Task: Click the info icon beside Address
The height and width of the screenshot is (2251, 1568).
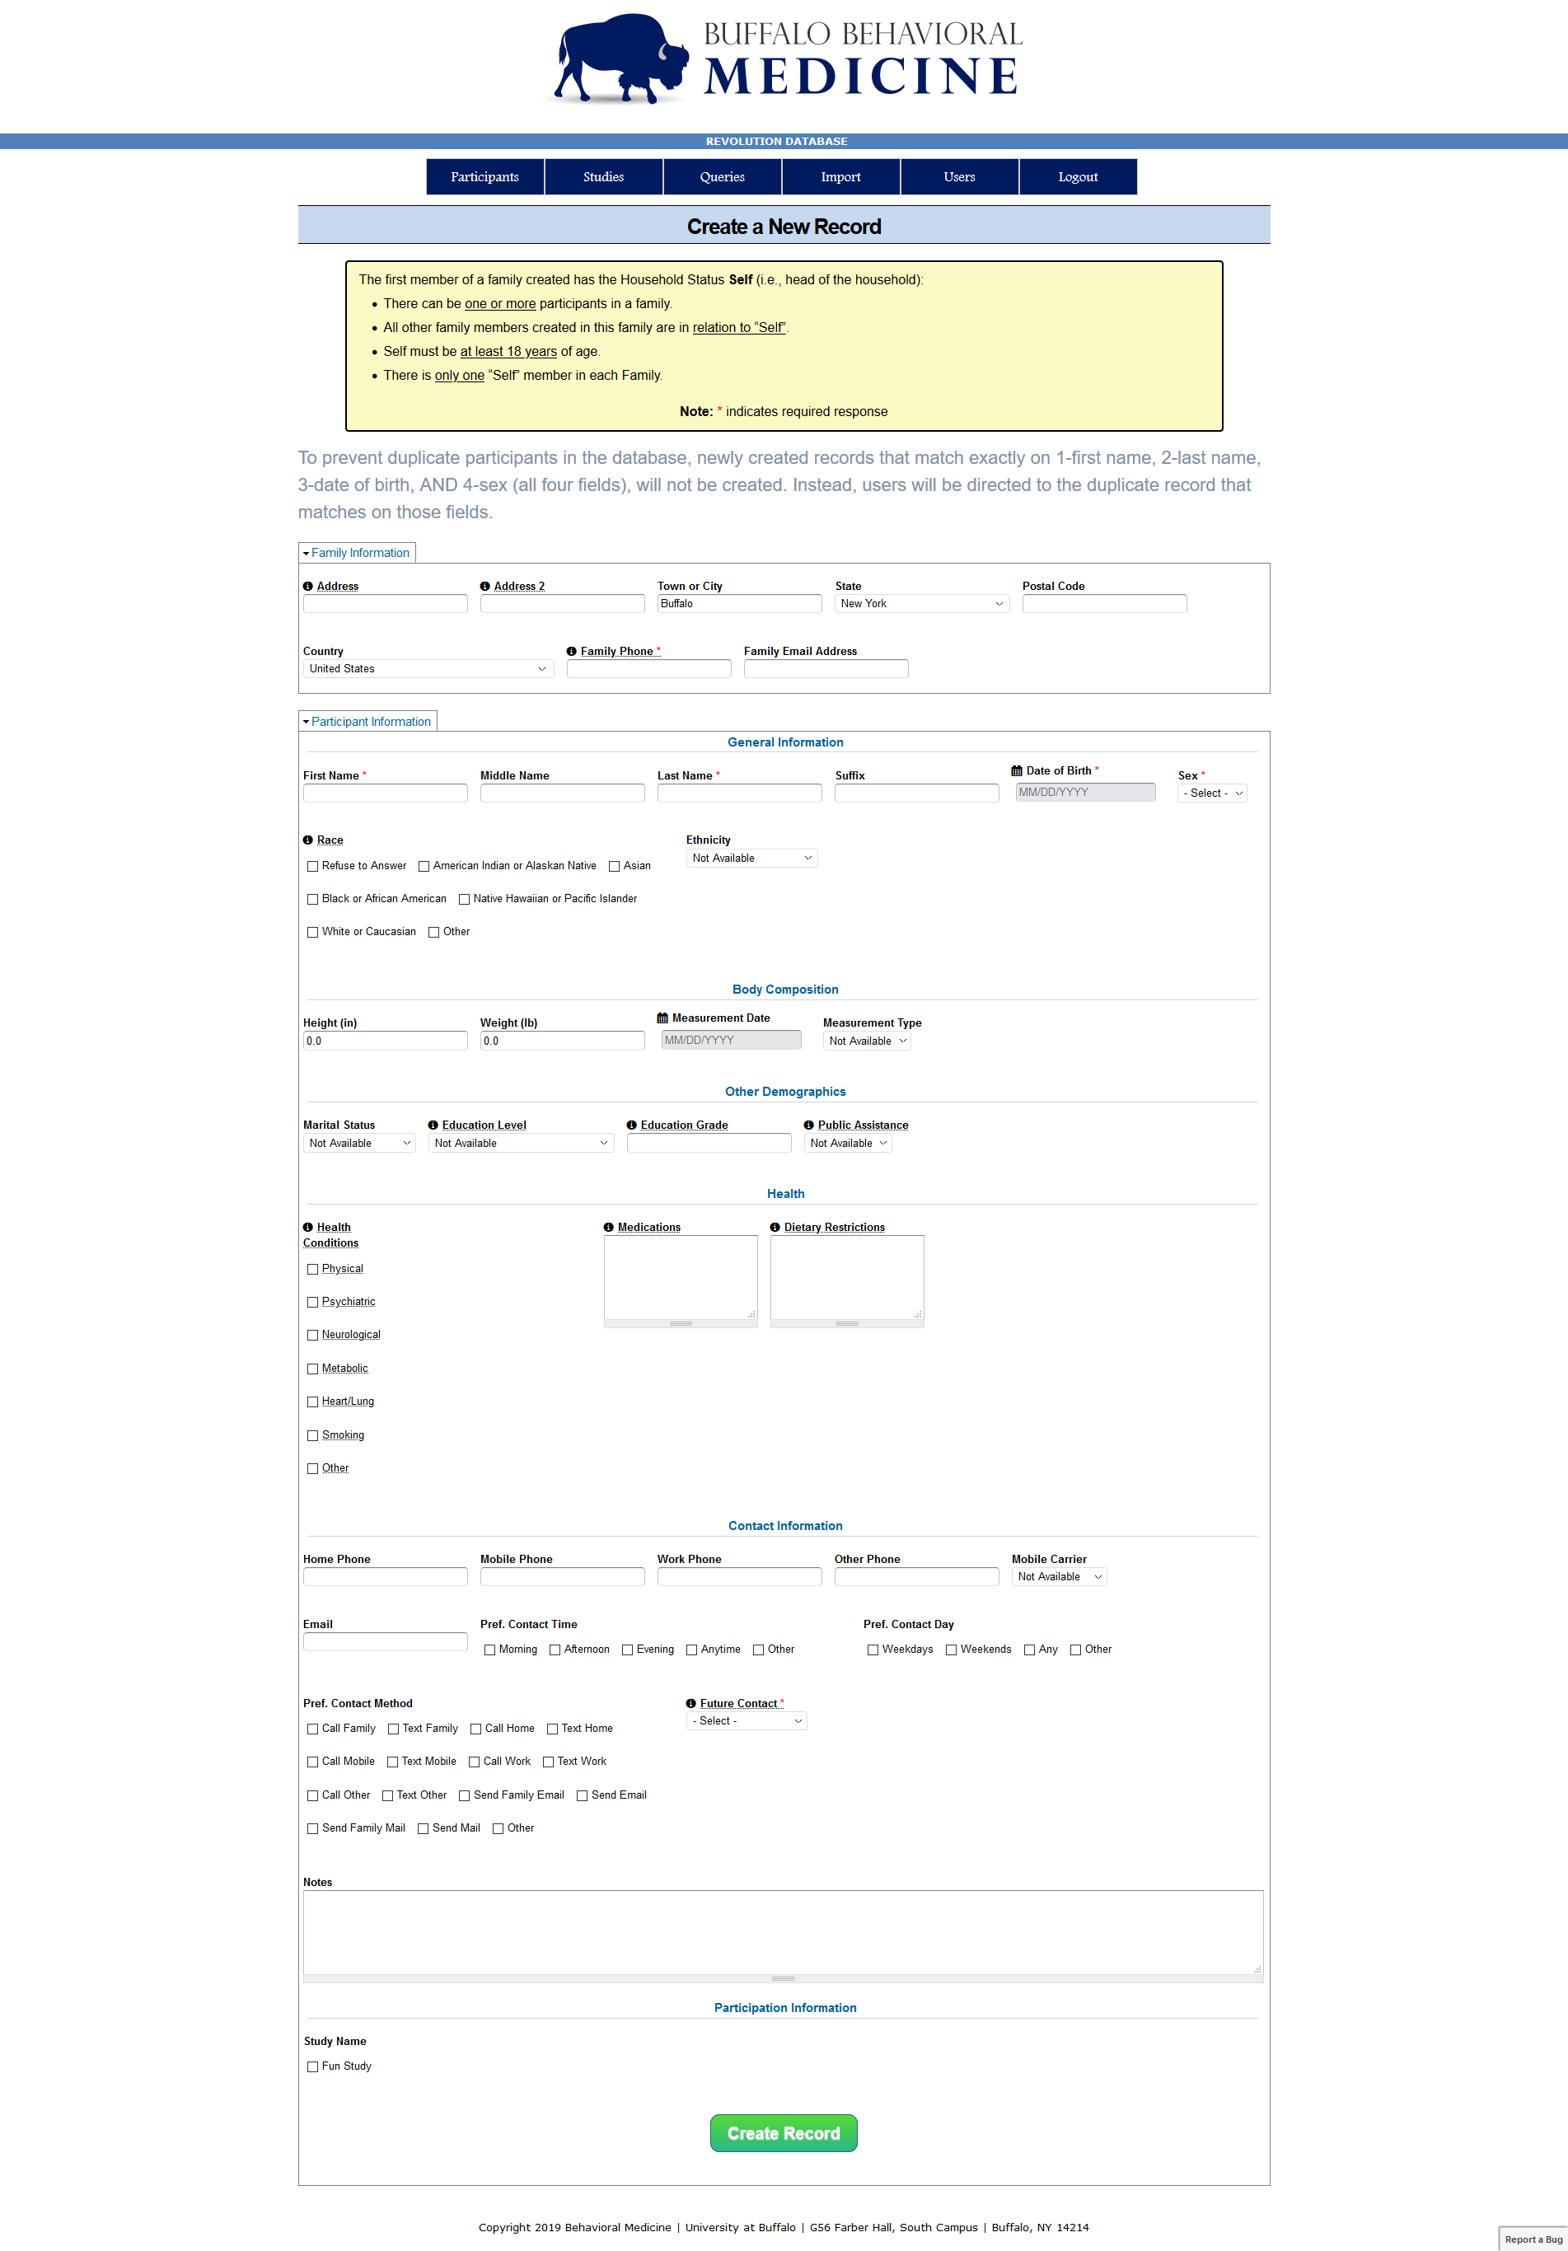Action: pos(308,587)
